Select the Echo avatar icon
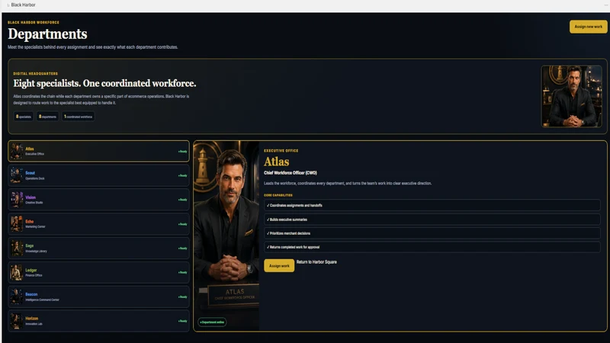The image size is (610, 343). pos(16,224)
